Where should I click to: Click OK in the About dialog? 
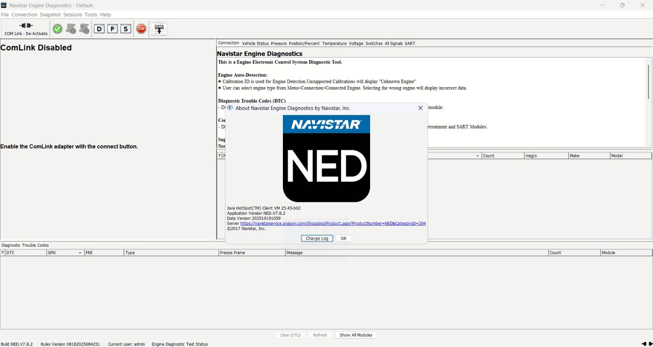coord(343,238)
